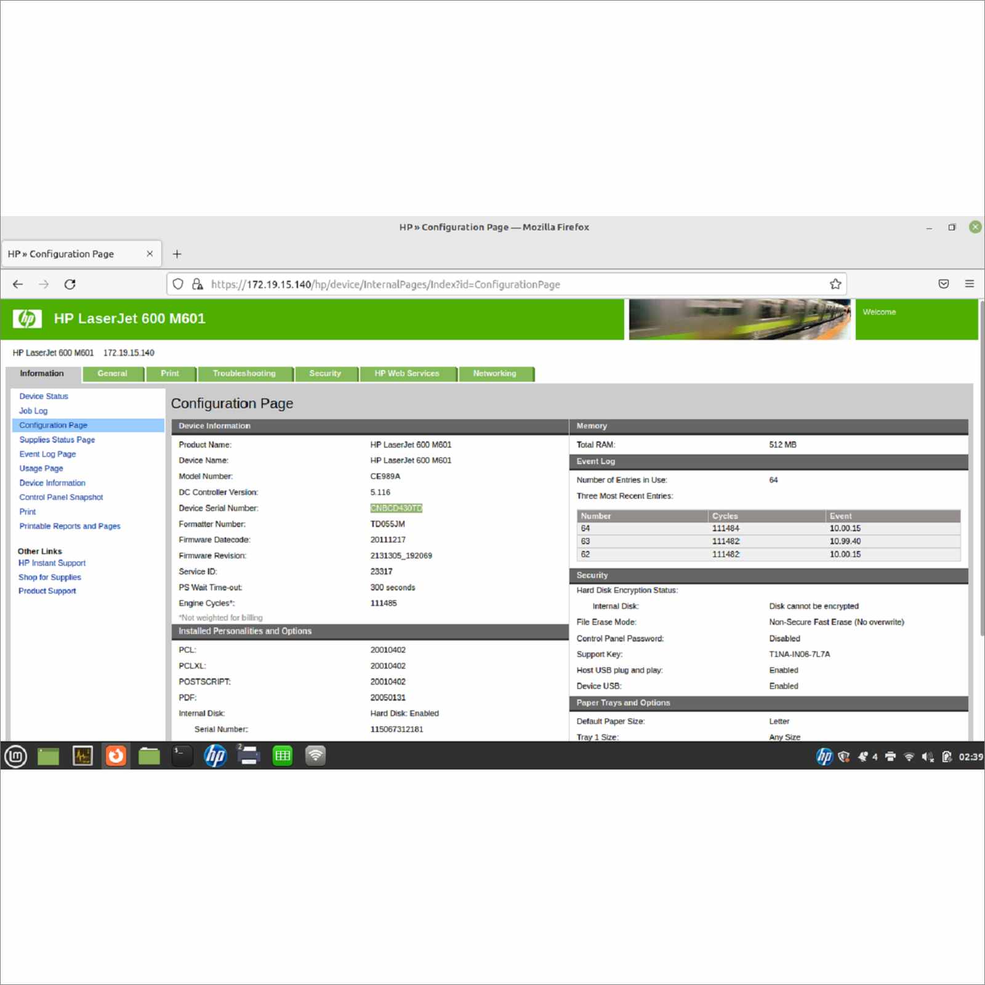Select the Information tab

click(42, 374)
